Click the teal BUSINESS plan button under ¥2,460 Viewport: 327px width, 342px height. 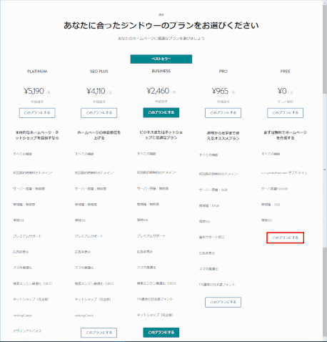click(x=161, y=112)
